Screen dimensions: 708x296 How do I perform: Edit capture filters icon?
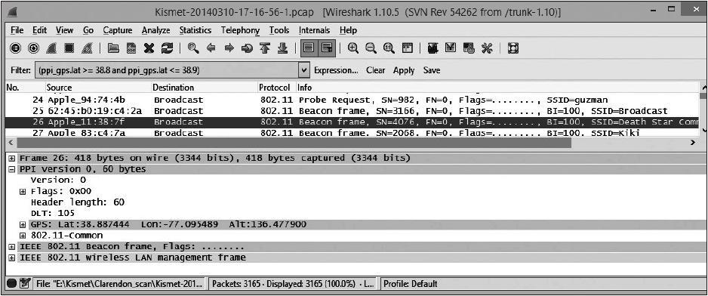pos(432,48)
